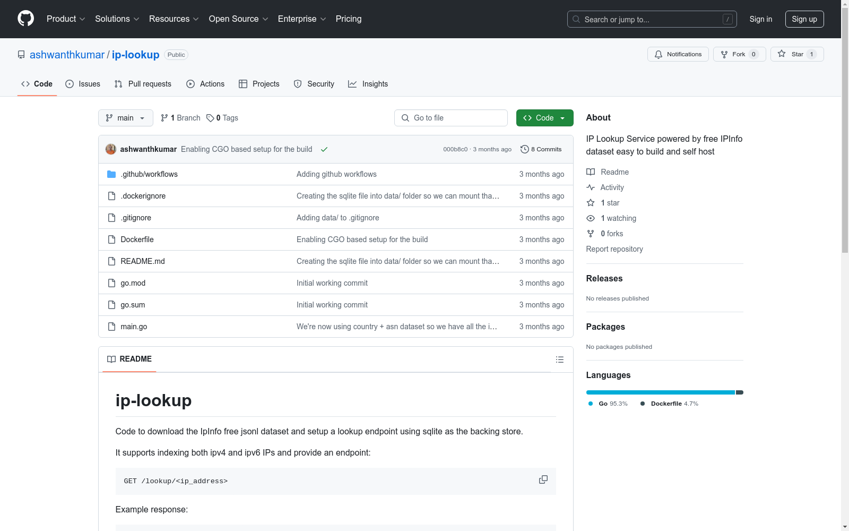849x531 pixels.
Task: Open the 8 Commits history
Action: coord(541,149)
